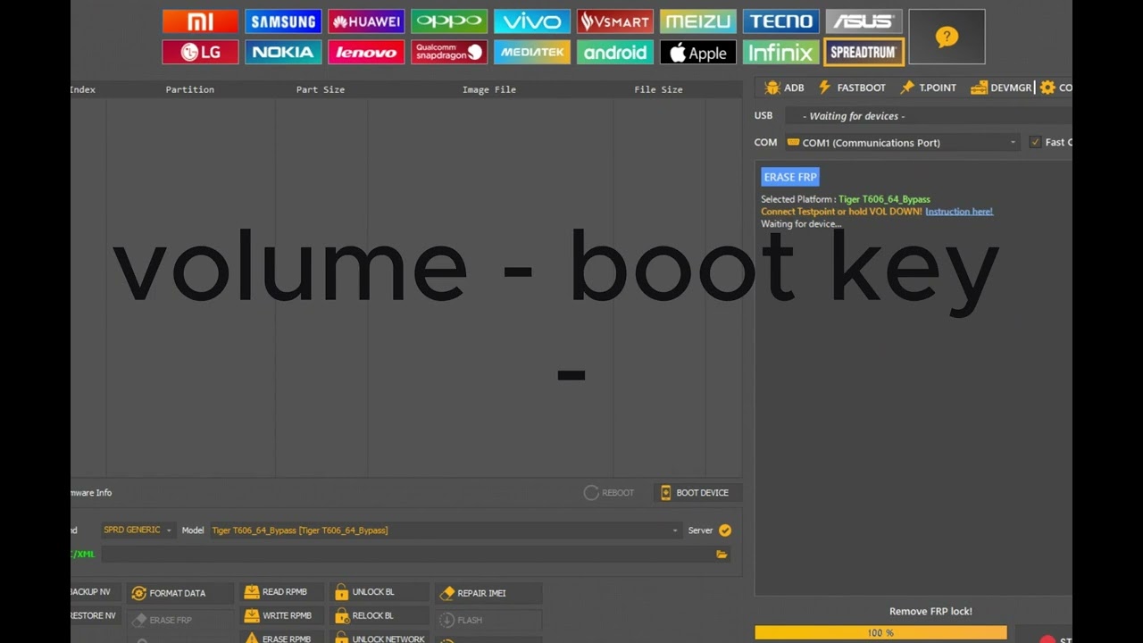Open the DEVMGR device manager tab
Viewport: 1143px width, 643px height.
[1000, 88]
